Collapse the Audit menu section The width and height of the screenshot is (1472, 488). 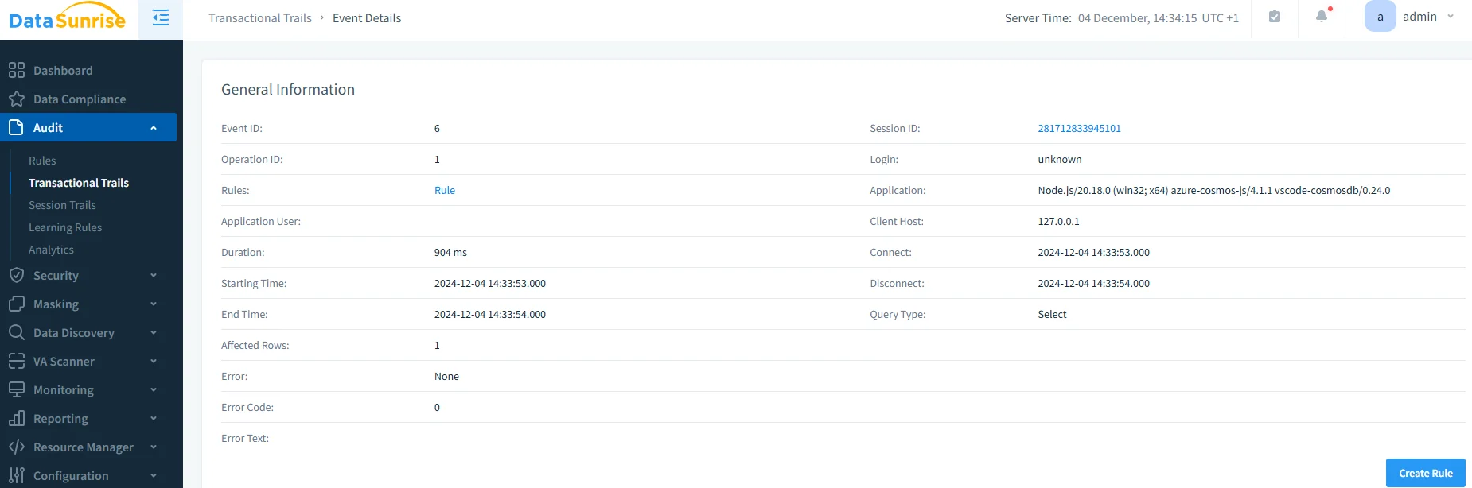(154, 128)
